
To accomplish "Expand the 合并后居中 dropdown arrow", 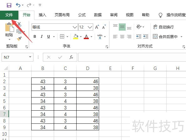I will coord(181,37).
